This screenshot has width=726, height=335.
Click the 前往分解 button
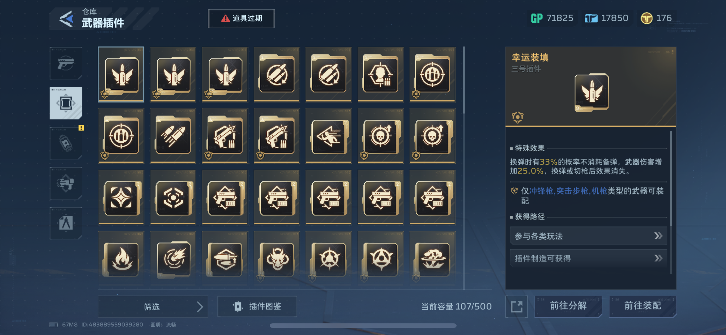(x=568, y=306)
